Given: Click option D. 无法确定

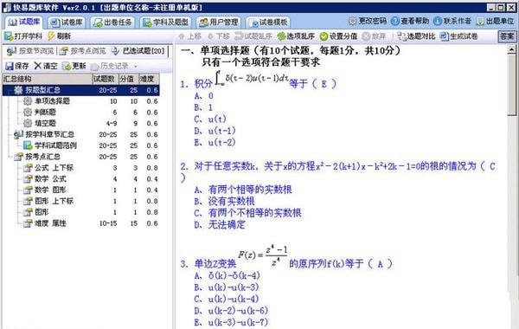Looking at the screenshot, I should [220, 225].
